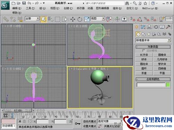Click the Use Pivot Point Center icon
The height and width of the screenshot is (130, 174).
coord(109,19)
